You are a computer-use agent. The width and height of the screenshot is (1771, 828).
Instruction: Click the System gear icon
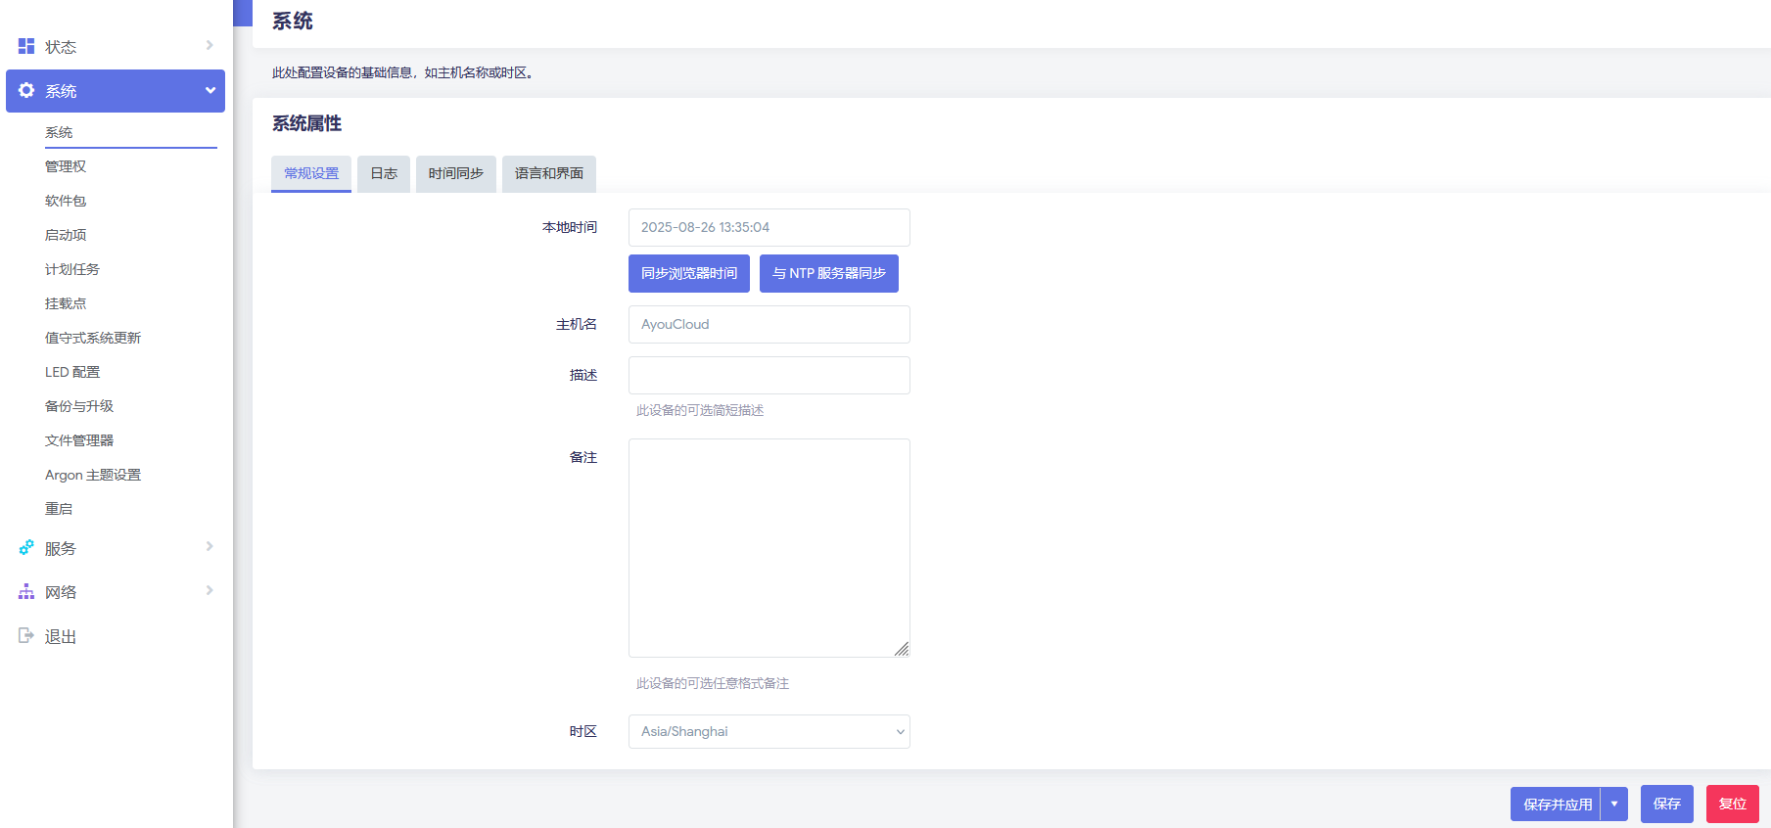(x=26, y=90)
